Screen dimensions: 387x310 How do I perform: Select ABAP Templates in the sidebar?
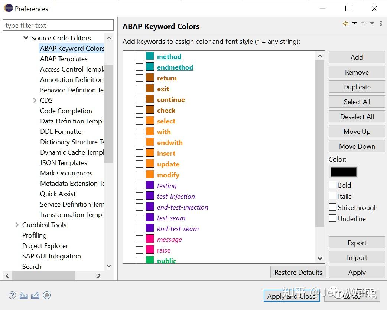[x=64, y=59]
